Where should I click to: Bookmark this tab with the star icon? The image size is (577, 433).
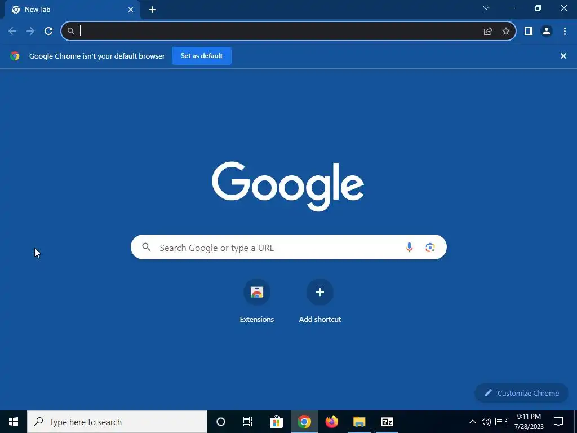(x=506, y=32)
